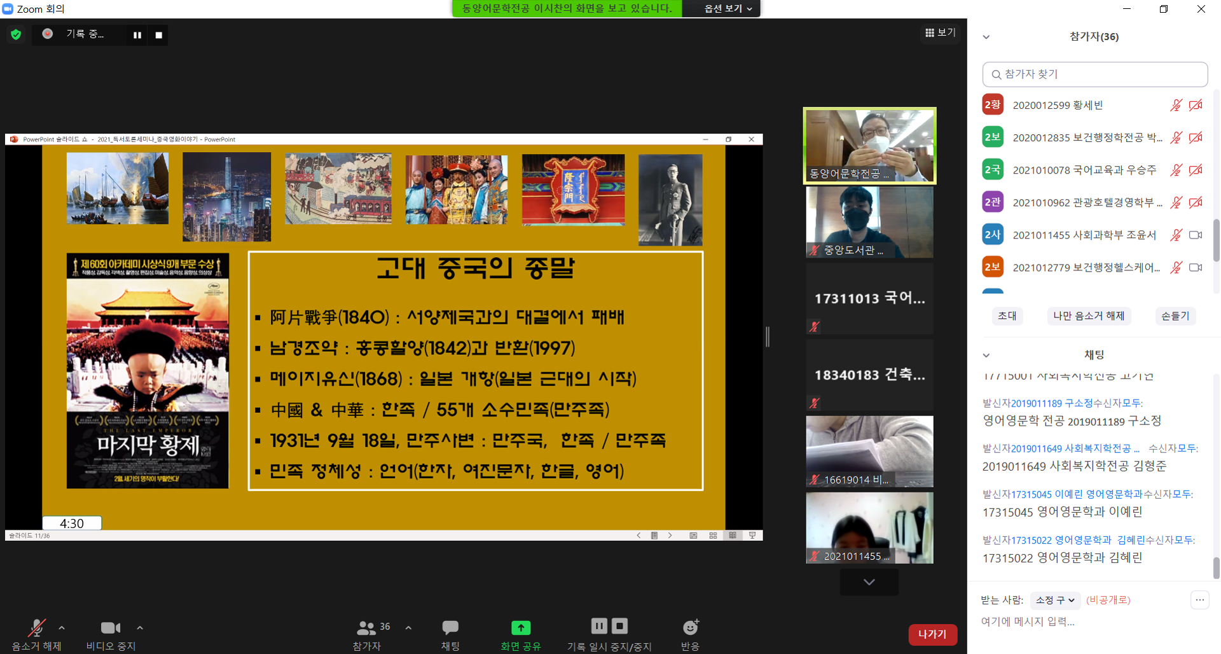The width and height of the screenshot is (1221, 654).
Task: Leave meeting with 나가기 button
Action: pos(932,634)
